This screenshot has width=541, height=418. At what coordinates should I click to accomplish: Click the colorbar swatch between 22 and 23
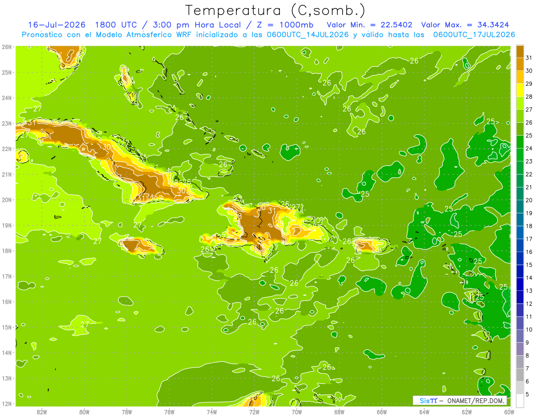[520, 168]
